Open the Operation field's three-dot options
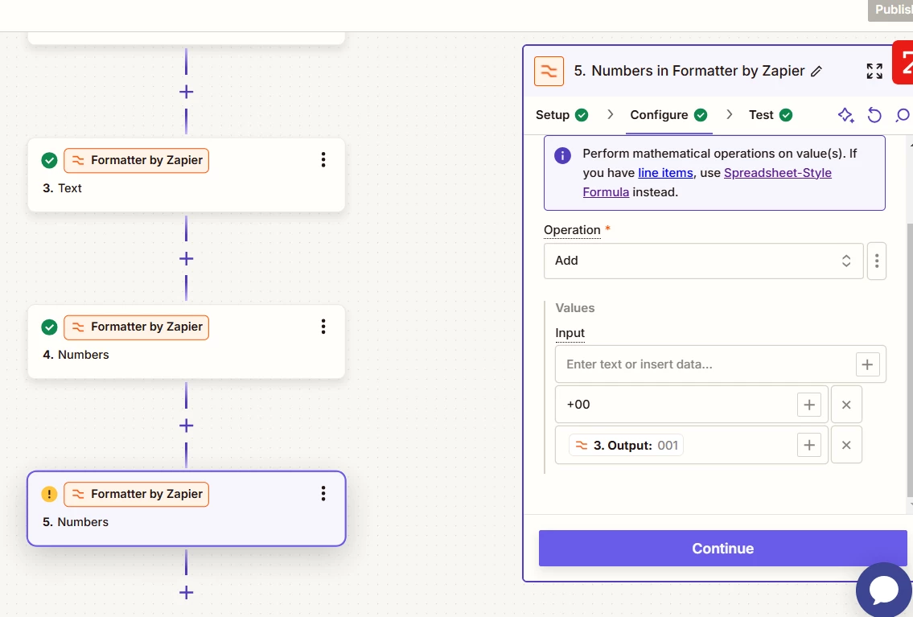Viewport: 913px width, 617px height. [x=876, y=261]
